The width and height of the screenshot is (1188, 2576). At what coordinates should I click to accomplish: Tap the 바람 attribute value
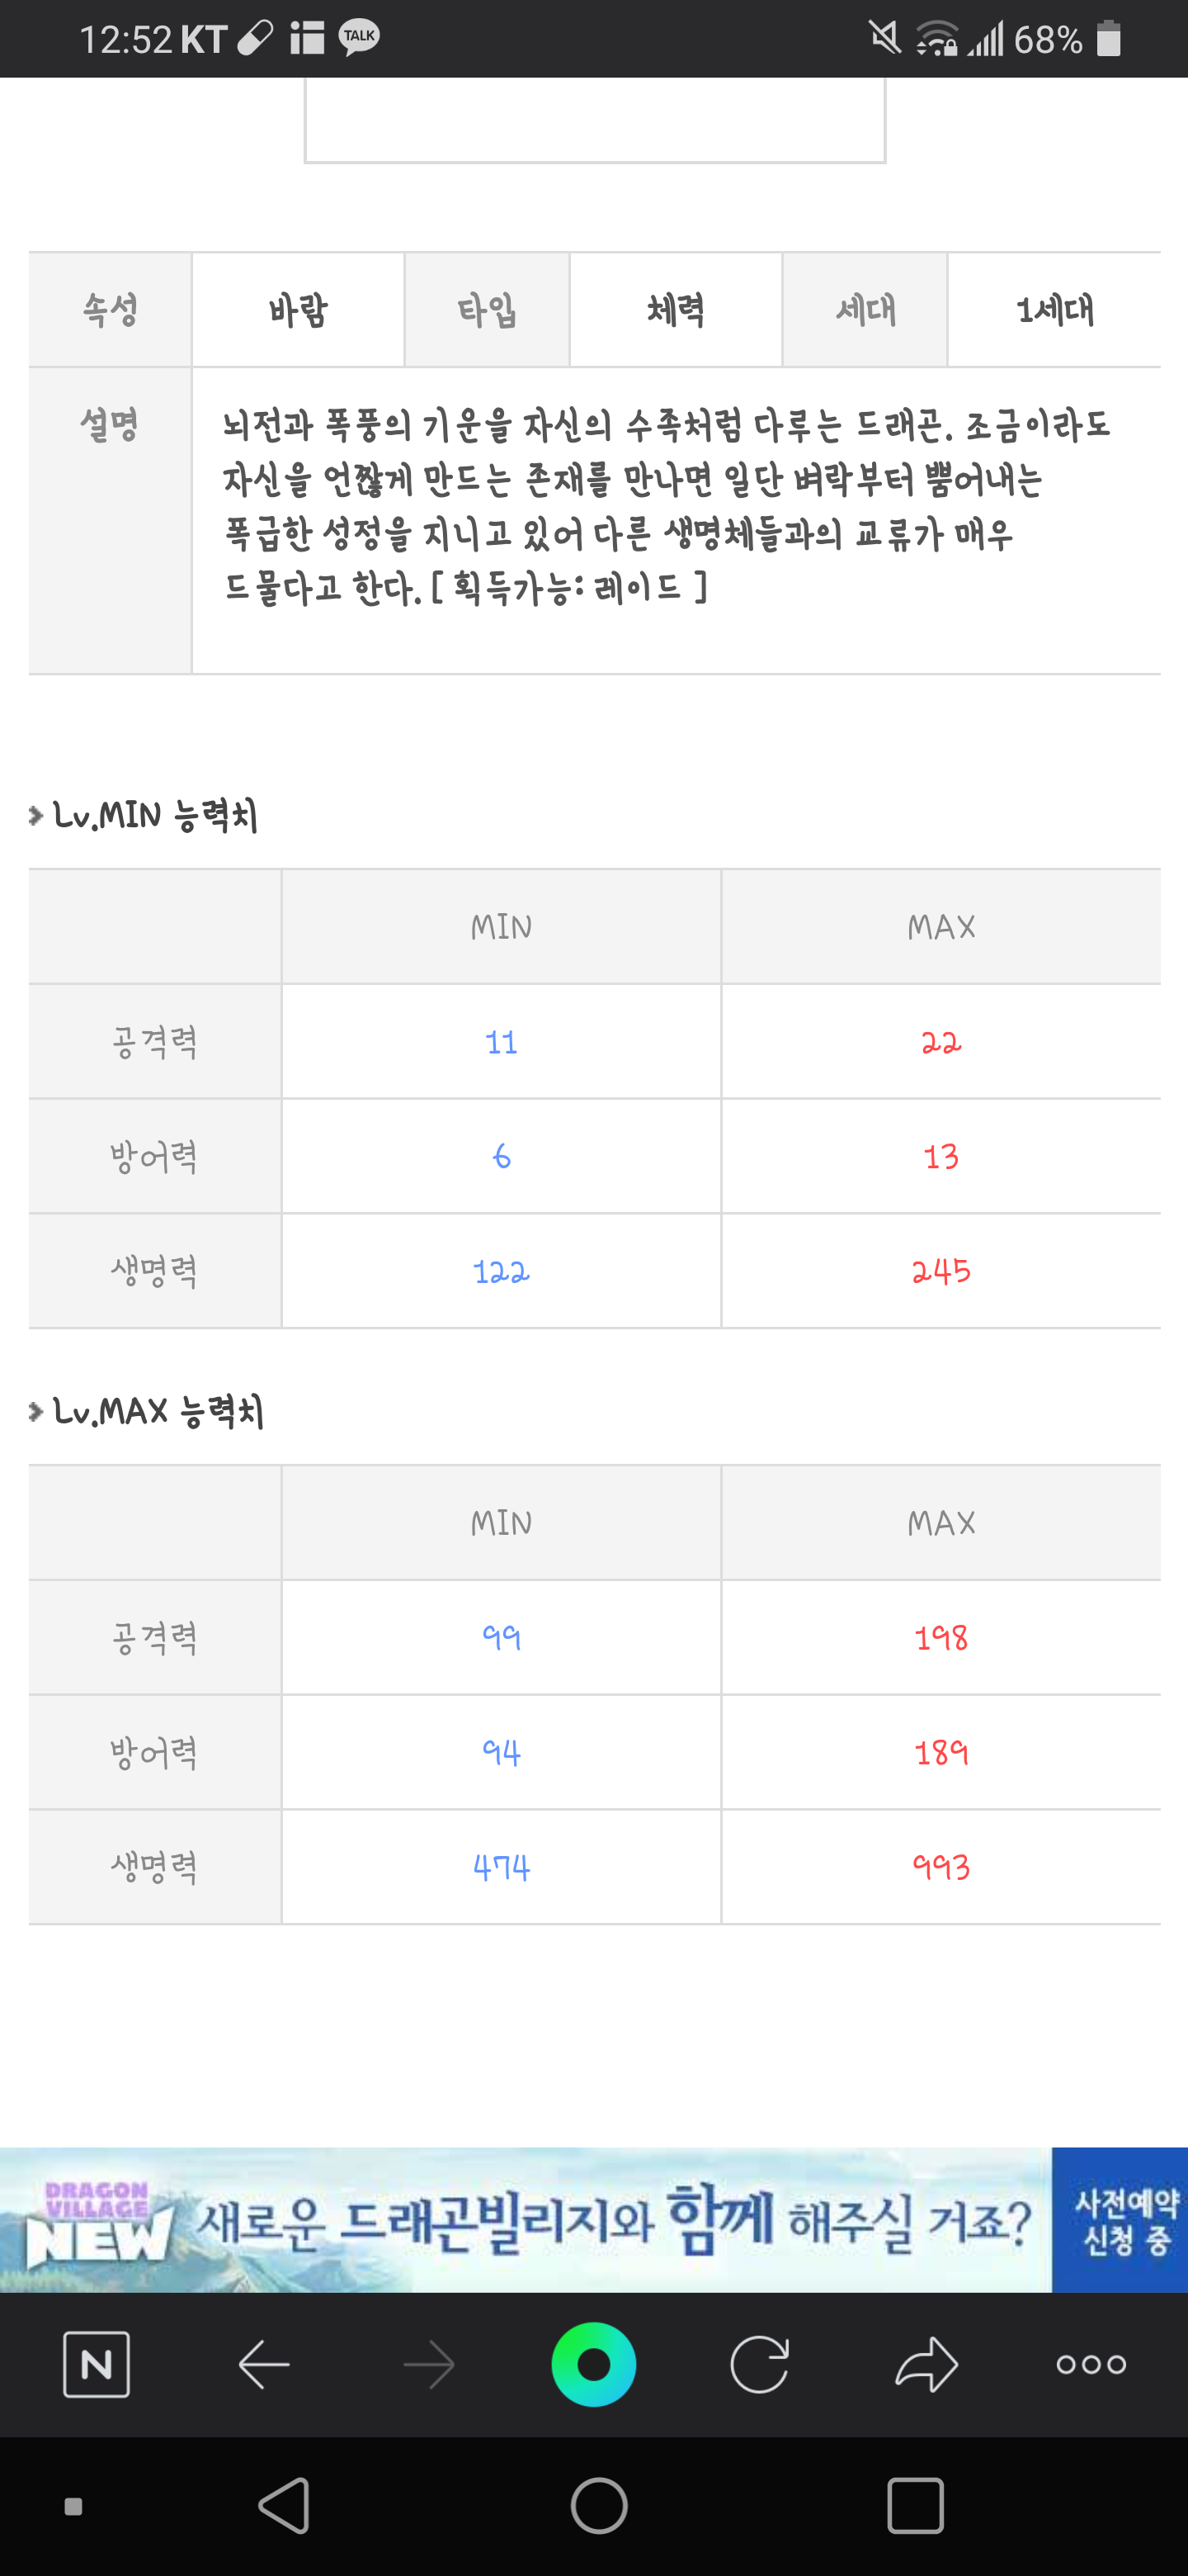(x=298, y=310)
